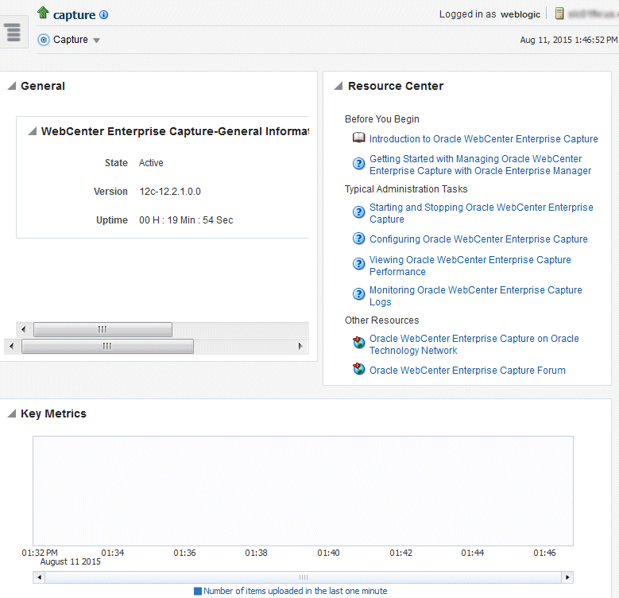Click the August 11 2015 chart date label
The height and width of the screenshot is (598, 619).
pos(70,561)
